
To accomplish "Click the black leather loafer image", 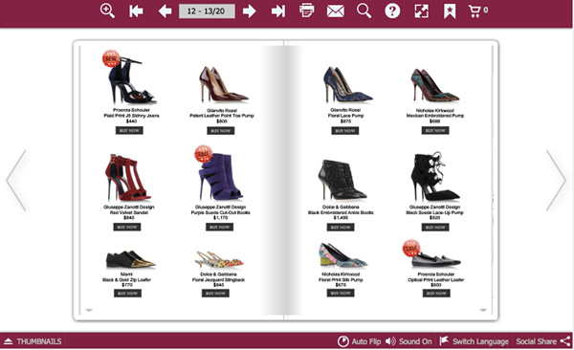I will (435, 259).
